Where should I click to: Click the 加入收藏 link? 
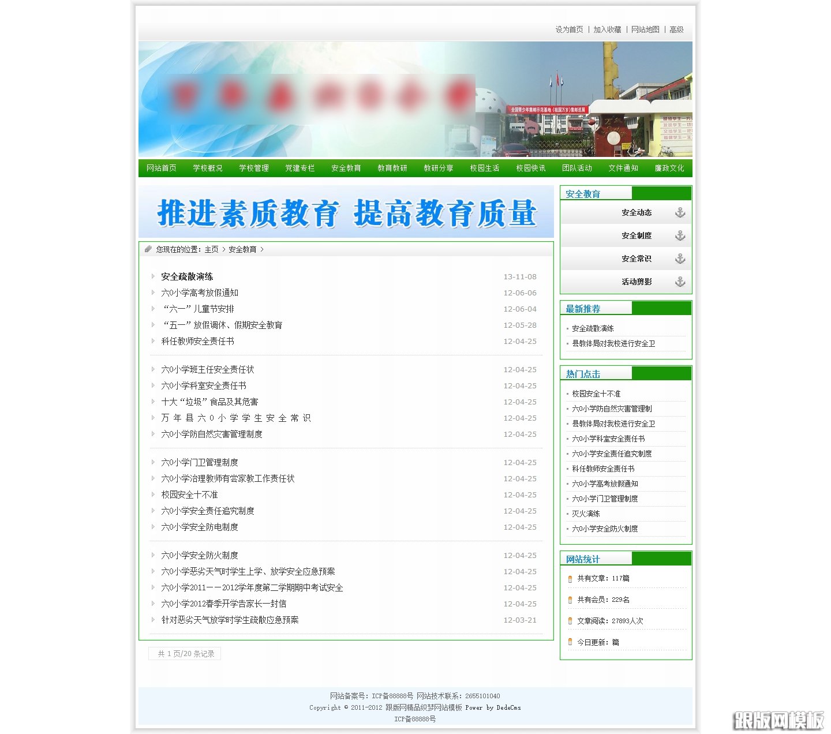click(608, 29)
